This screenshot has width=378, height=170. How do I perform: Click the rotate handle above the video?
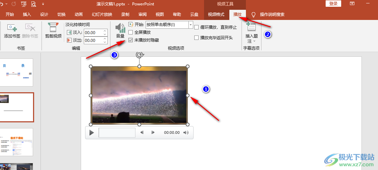pyautogui.click(x=139, y=55)
